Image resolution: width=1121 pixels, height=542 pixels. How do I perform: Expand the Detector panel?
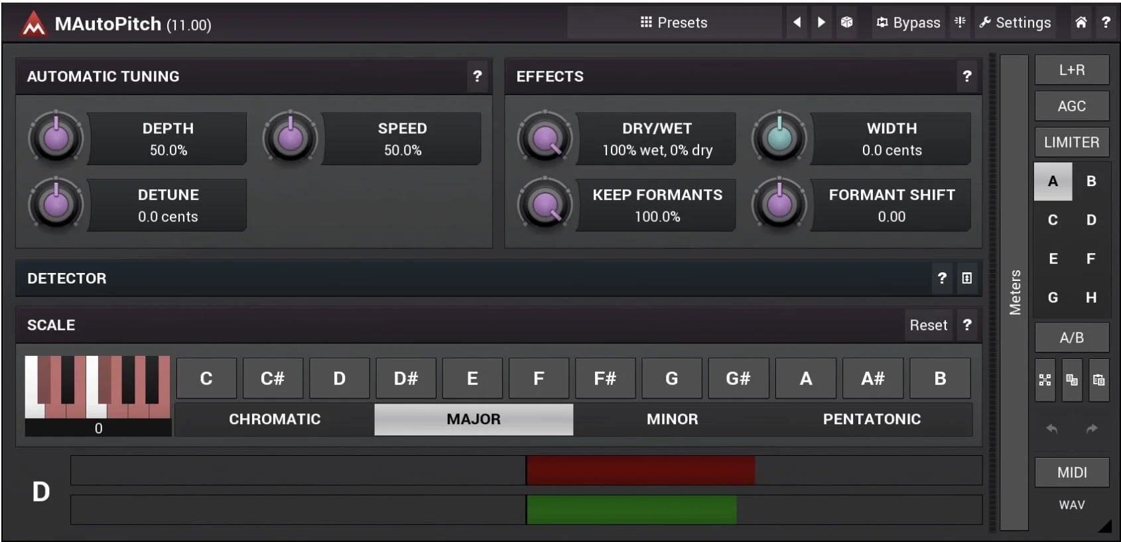pyautogui.click(x=967, y=278)
